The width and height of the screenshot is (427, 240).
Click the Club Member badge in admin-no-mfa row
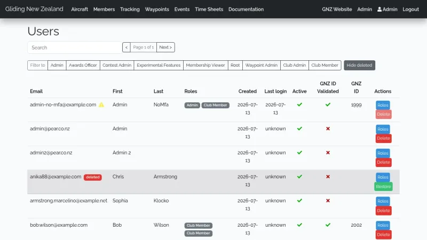click(216, 105)
